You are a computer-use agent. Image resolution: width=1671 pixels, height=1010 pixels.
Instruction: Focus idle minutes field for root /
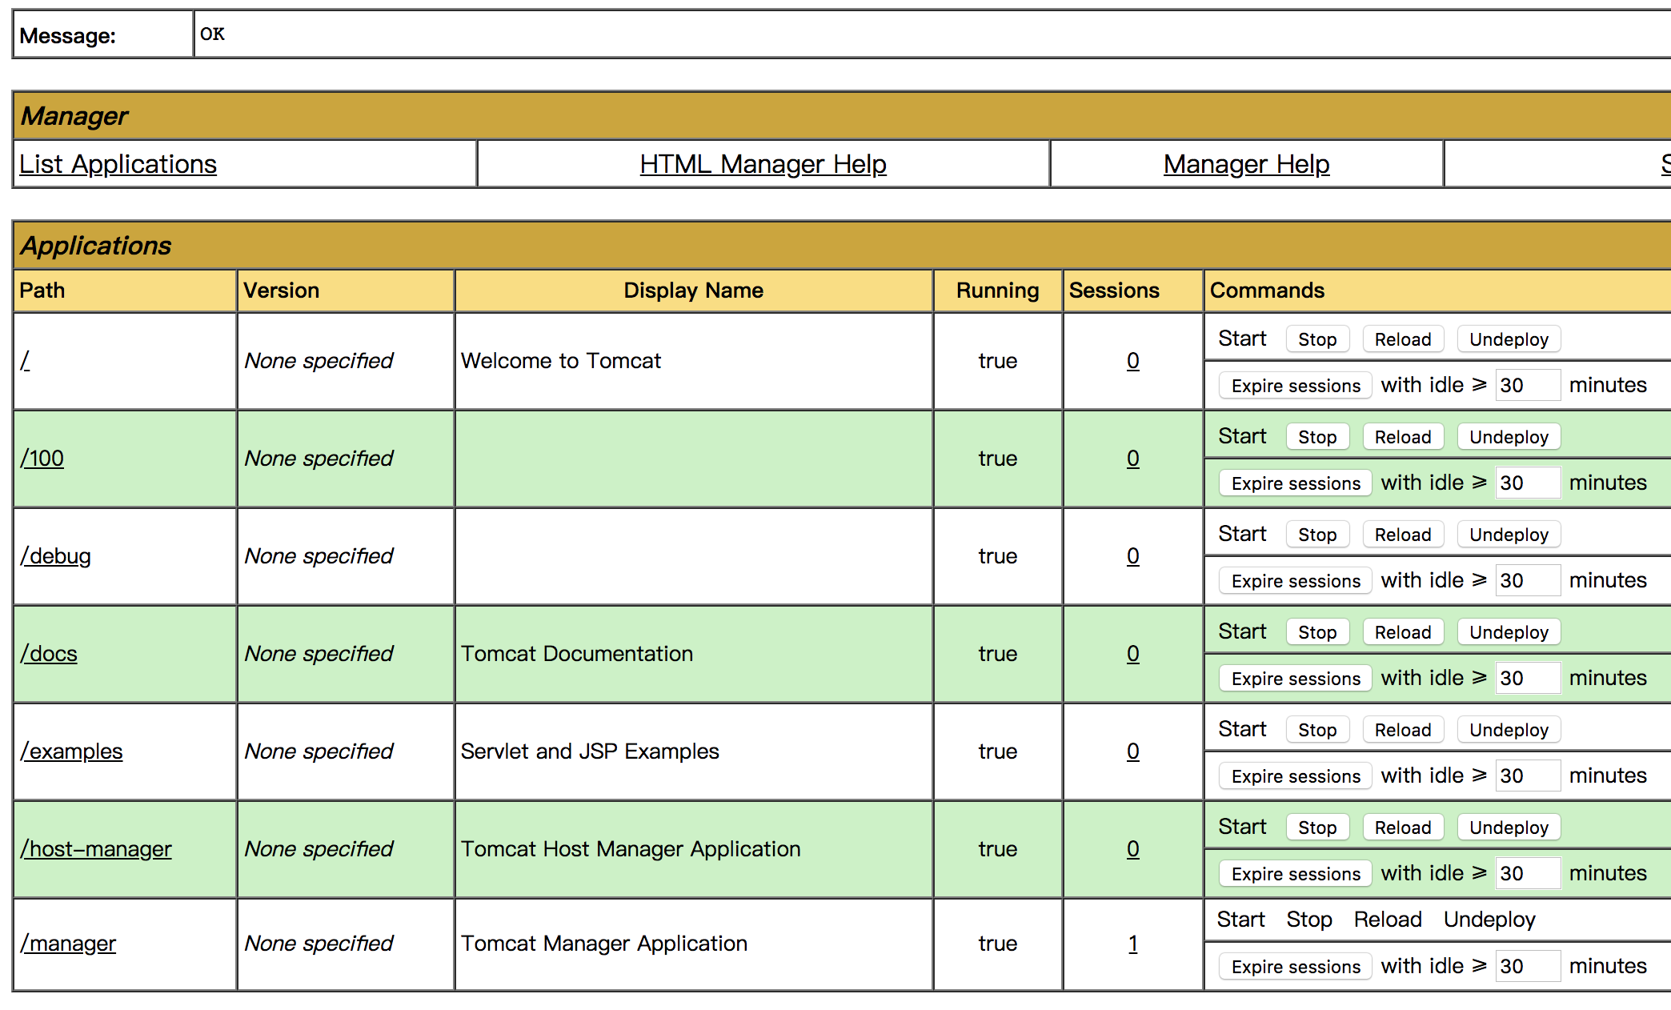pos(1526,386)
